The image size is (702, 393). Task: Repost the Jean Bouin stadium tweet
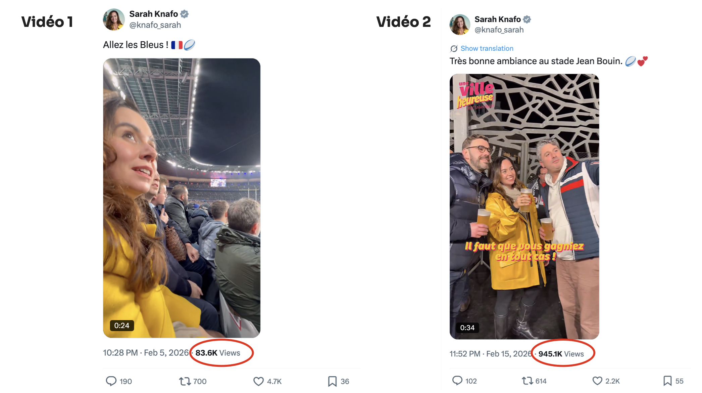(527, 381)
